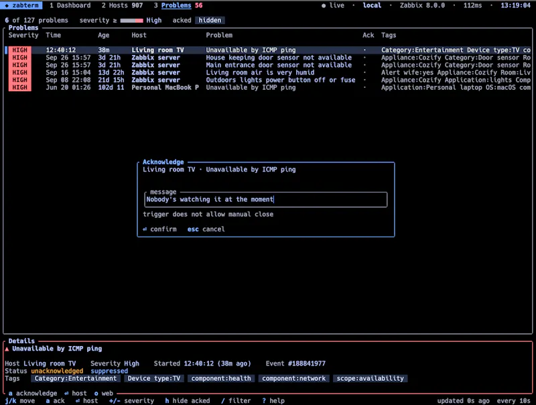This screenshot has width=536, height=405.
Task: Click the Zabbix 8.0.0 version label
Action: (x=423, y=5)
